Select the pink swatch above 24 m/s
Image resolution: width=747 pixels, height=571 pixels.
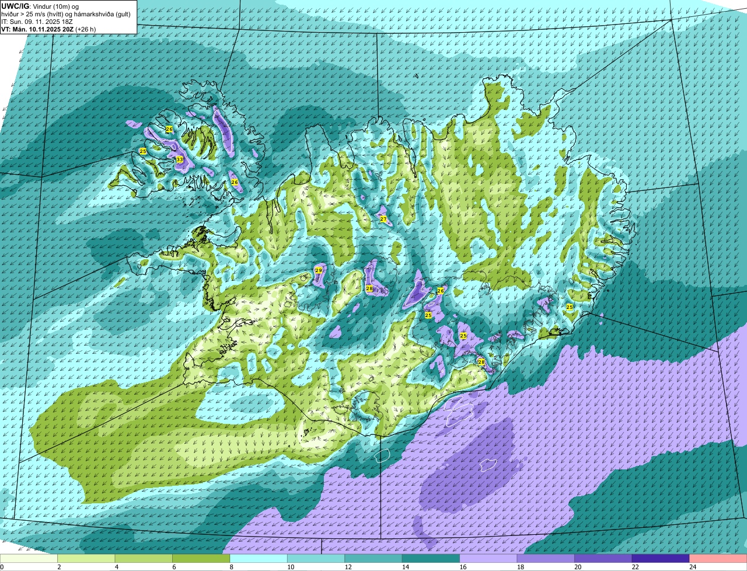(x=718, y=558)
